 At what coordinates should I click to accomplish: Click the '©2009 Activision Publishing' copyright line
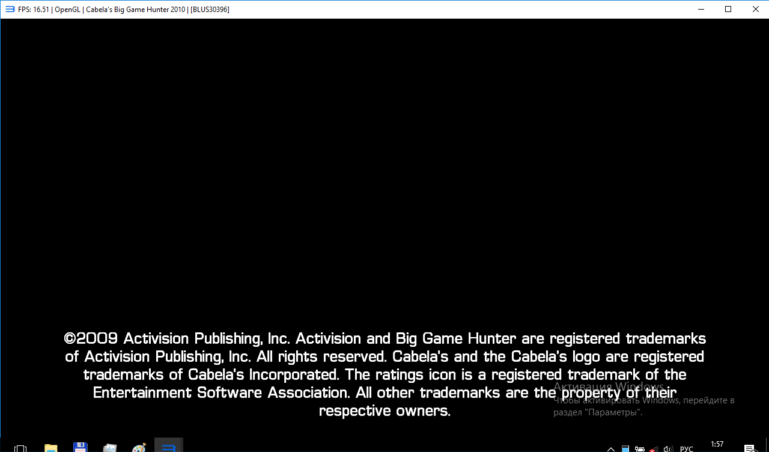tap(384, 338)
